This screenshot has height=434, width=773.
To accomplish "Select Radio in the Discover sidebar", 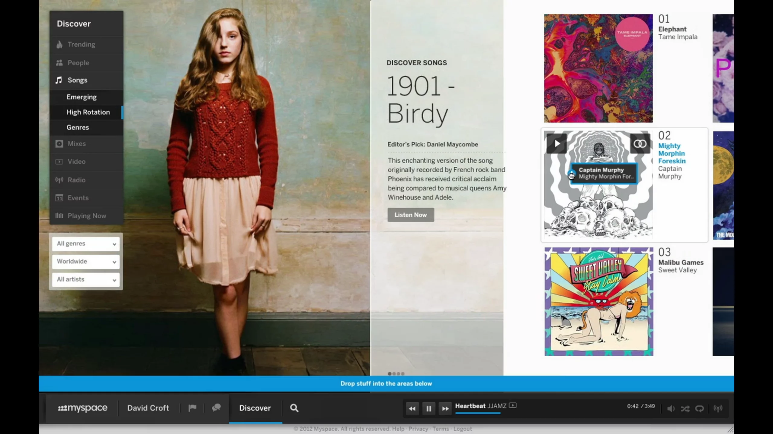I will click(x=76, y=180).
